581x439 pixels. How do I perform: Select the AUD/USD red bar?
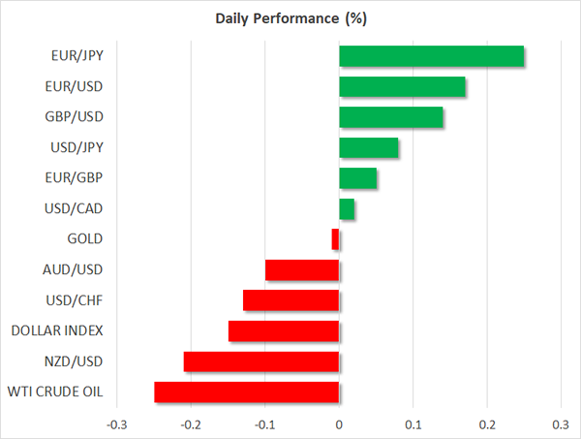click(302, 270)
